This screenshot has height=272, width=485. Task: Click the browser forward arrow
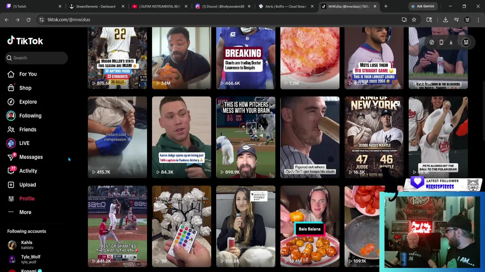(x=17, y=20)
